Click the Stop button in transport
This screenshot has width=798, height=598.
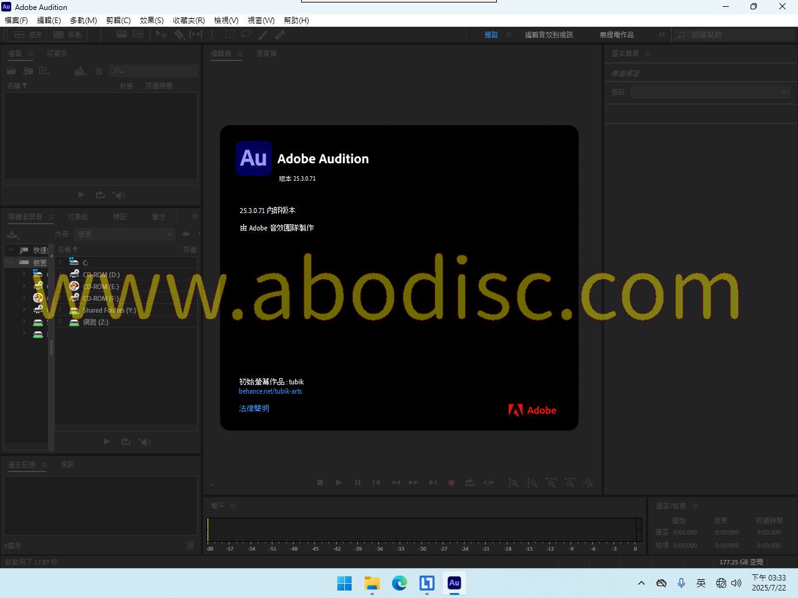320,482
